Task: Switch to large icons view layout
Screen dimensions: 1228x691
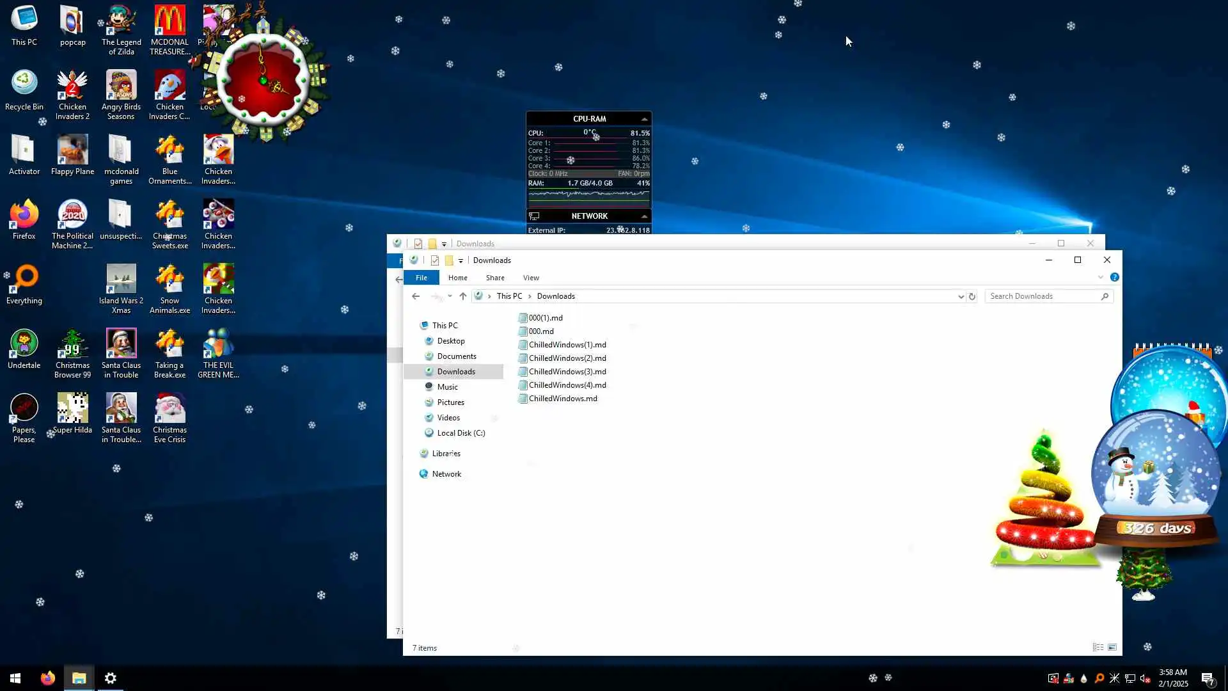Action: 1112,647
